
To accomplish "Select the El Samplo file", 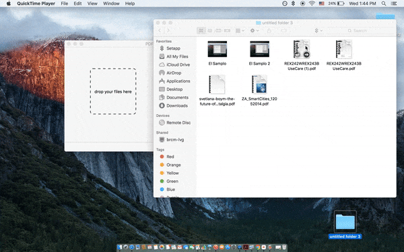I will pyautogui.click(x=217, y=53).
